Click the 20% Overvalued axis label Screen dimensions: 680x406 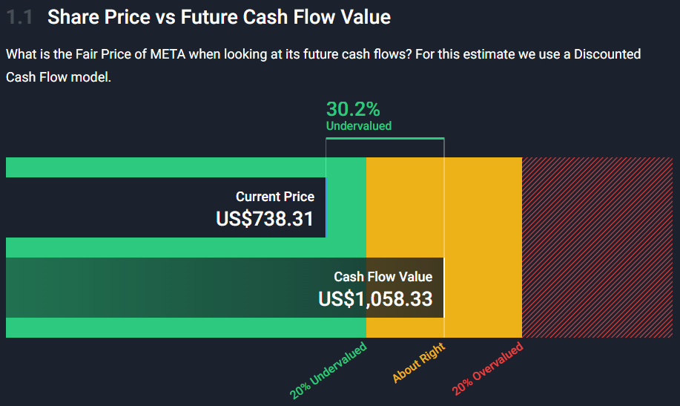487,369
